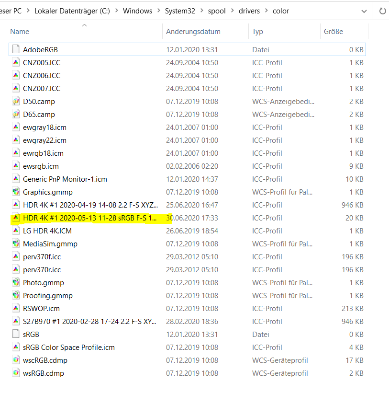This screenshot has height=394, width=389.
Task: Select the LG HDR 4K.ICM file
Action: (x=47, y=231)
